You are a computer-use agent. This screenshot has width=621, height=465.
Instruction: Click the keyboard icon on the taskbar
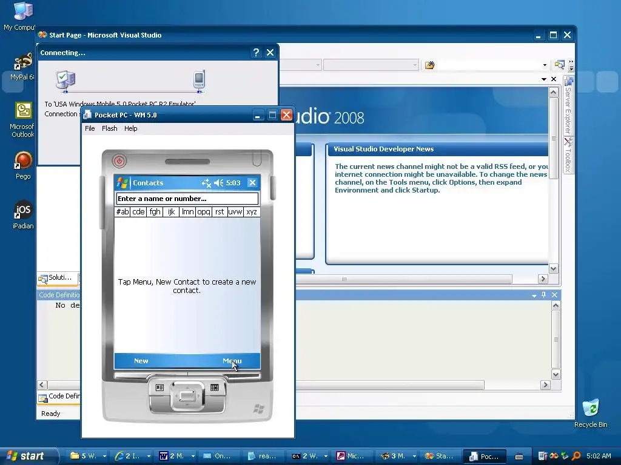tap(519, 457)
